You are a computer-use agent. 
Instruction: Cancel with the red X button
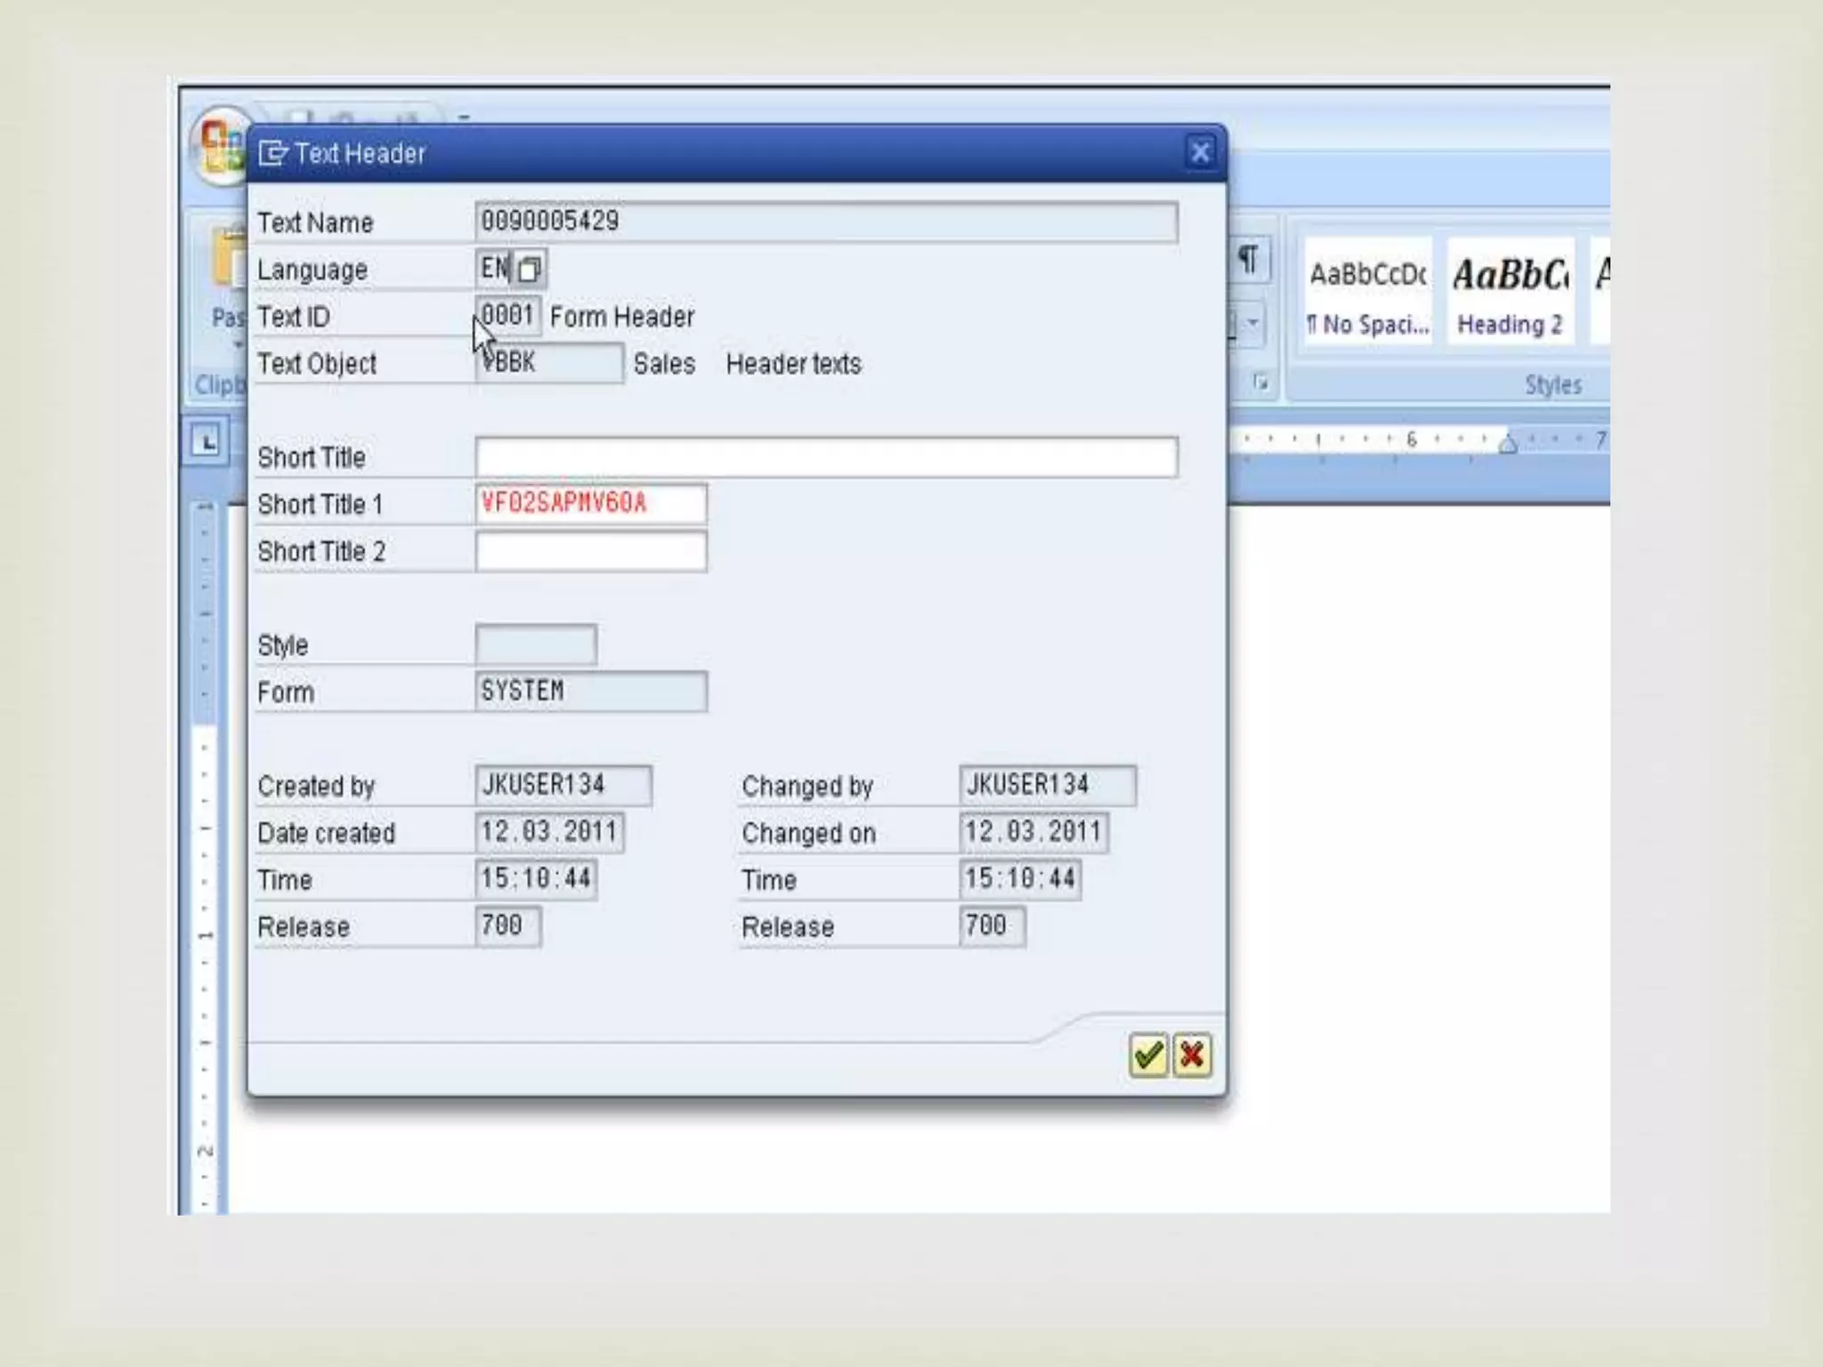(1192, 1056)
